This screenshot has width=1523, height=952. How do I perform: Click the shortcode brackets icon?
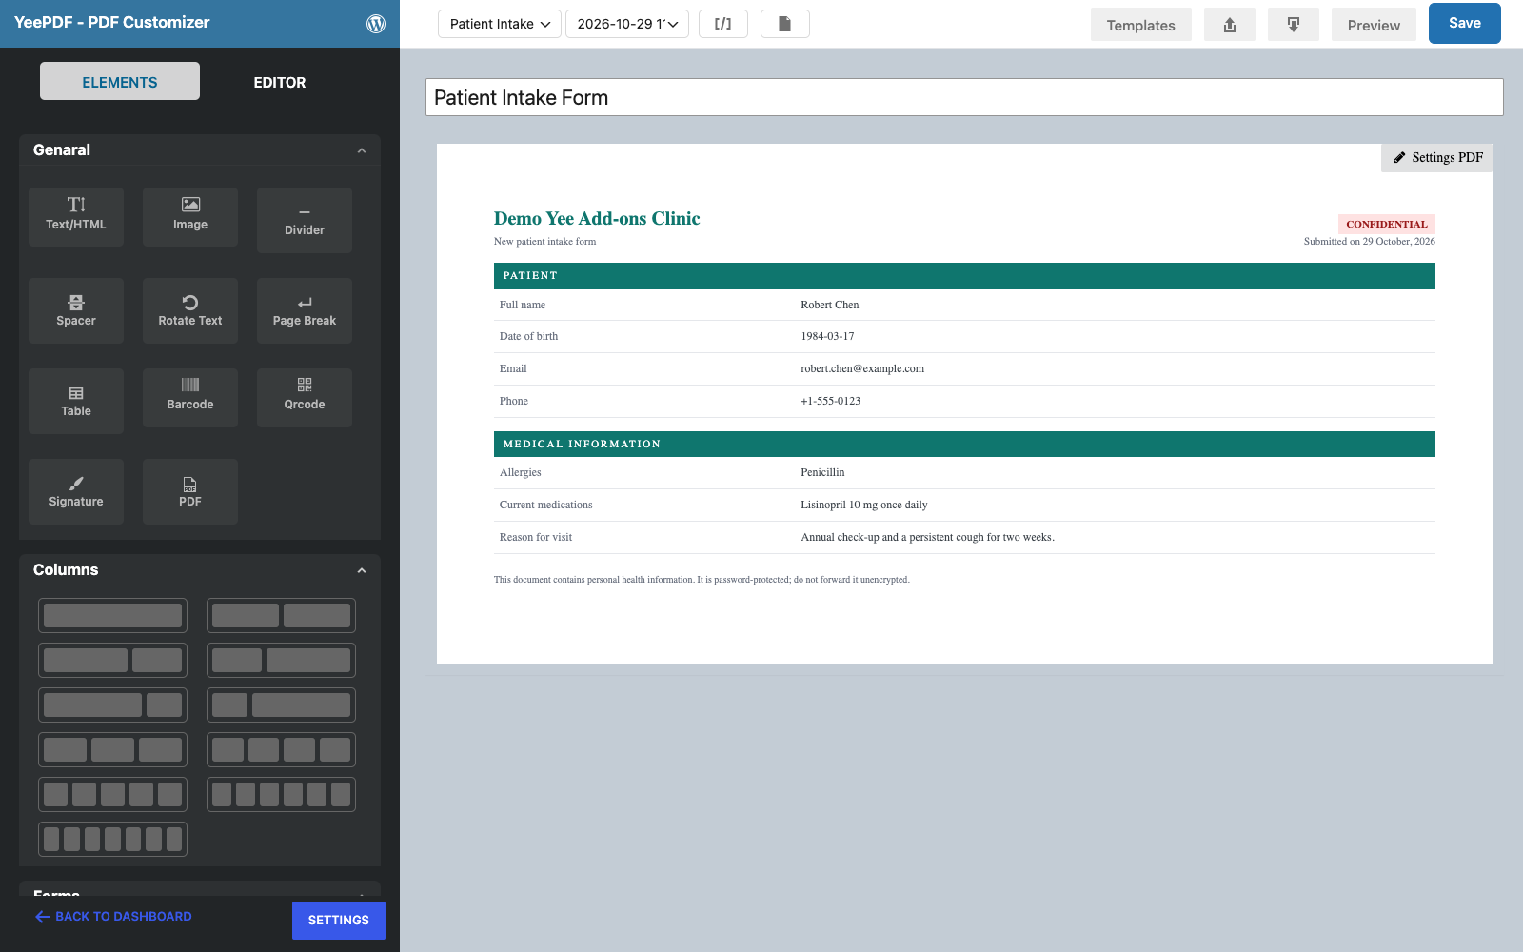click(x=723, y=24)
